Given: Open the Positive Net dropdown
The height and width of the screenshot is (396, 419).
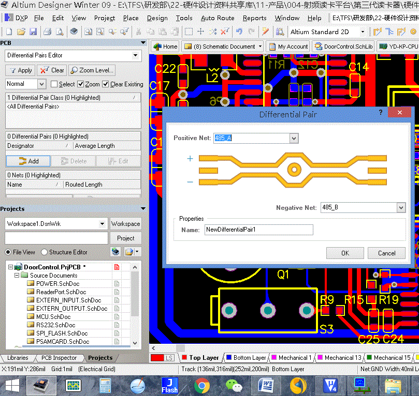Looking at the screenshot, I should click(x=294, y=138).
